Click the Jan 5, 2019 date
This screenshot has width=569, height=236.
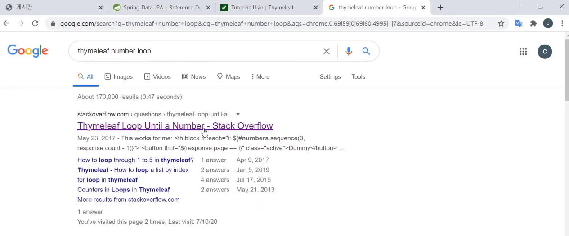coord(253,170)
